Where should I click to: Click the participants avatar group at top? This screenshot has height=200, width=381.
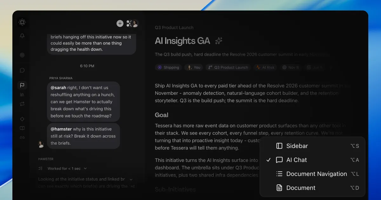coord(132,23)
